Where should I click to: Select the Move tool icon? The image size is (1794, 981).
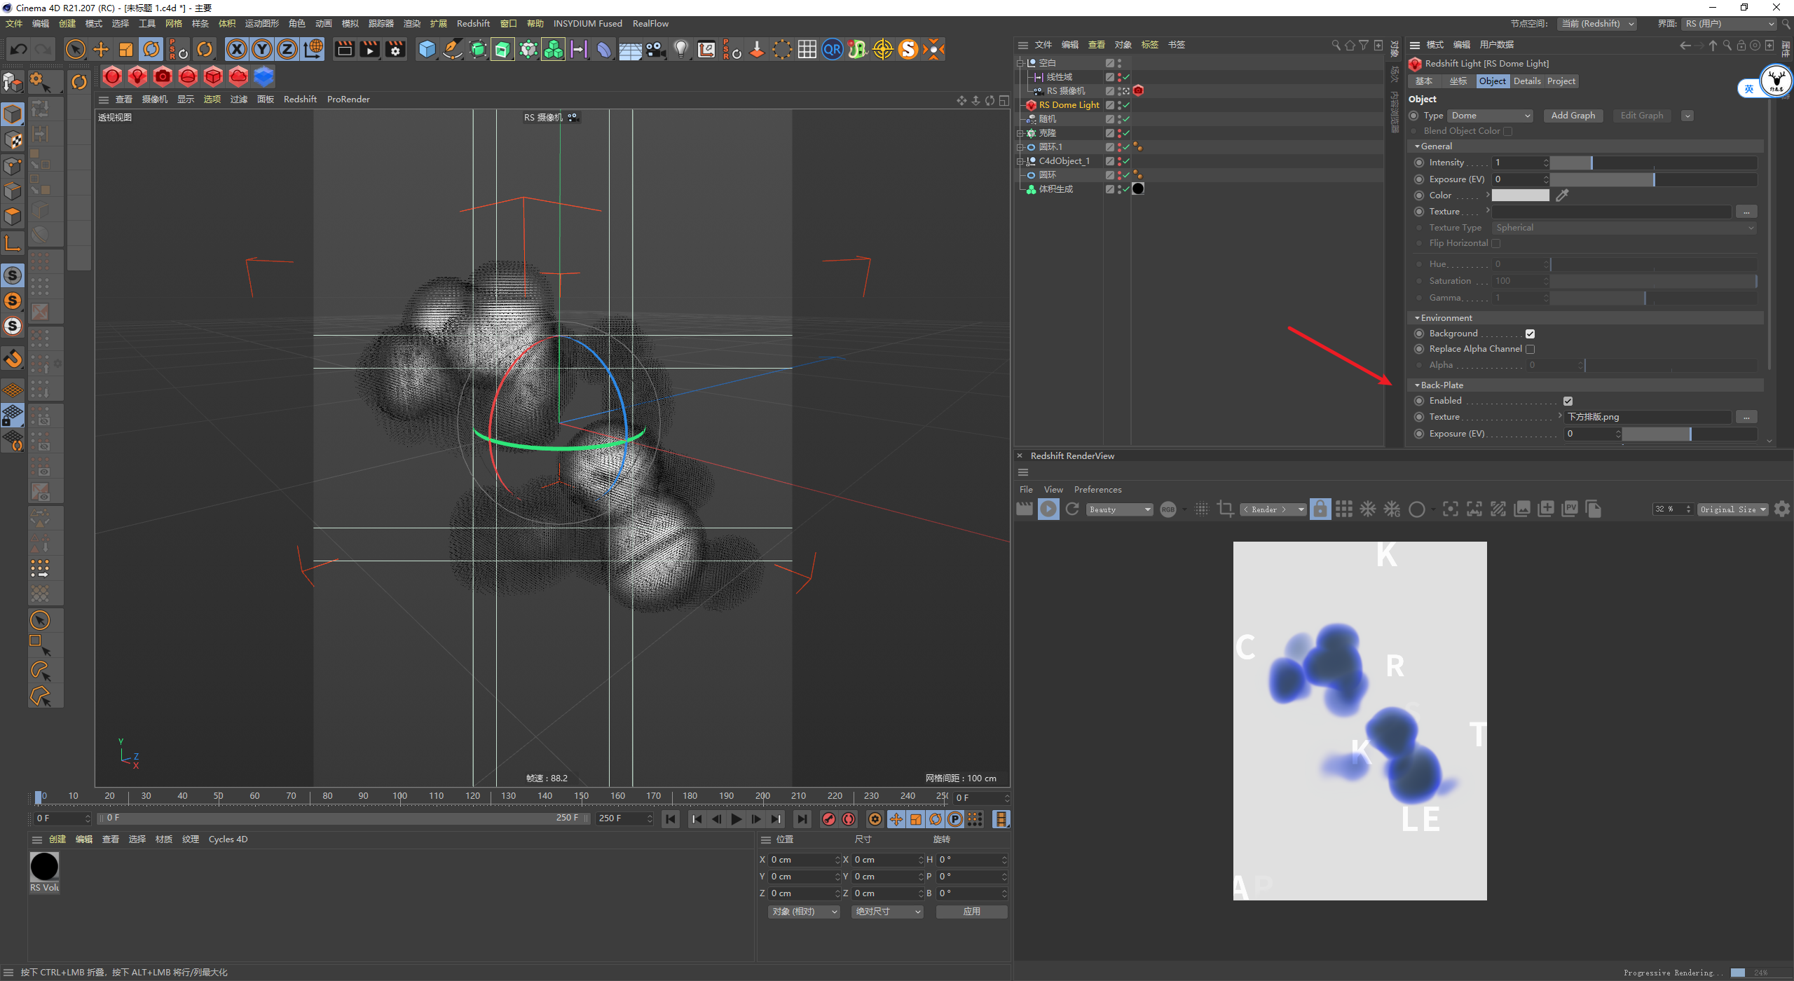tap(101, 49)
